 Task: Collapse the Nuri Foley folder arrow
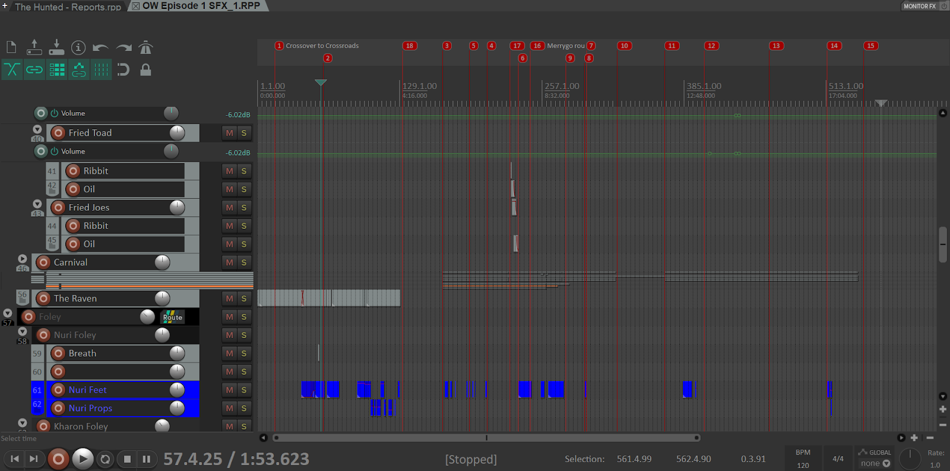pos(23,332)
